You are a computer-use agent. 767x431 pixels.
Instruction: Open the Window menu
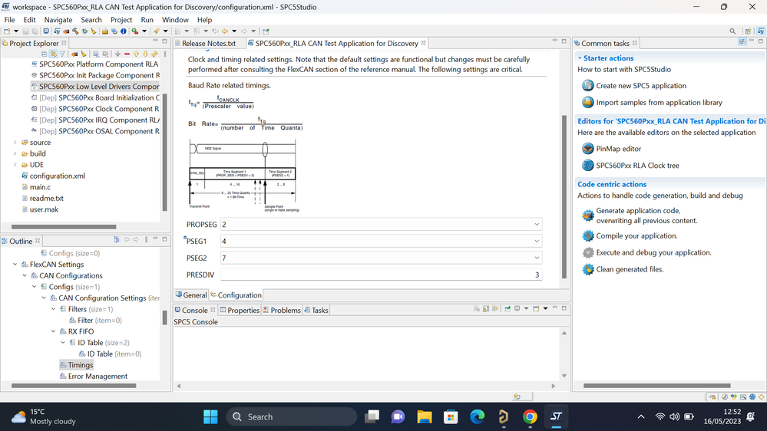click(175, 19)
